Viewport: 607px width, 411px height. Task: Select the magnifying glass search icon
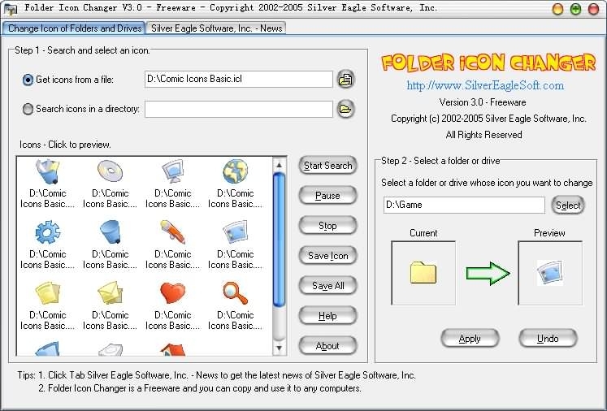click(x=236, y=293)
